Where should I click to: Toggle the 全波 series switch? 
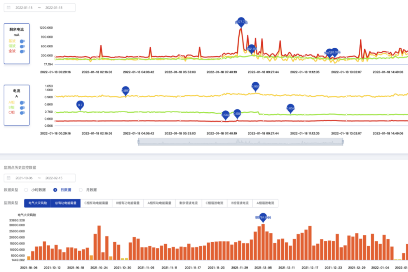pos(23,51)
